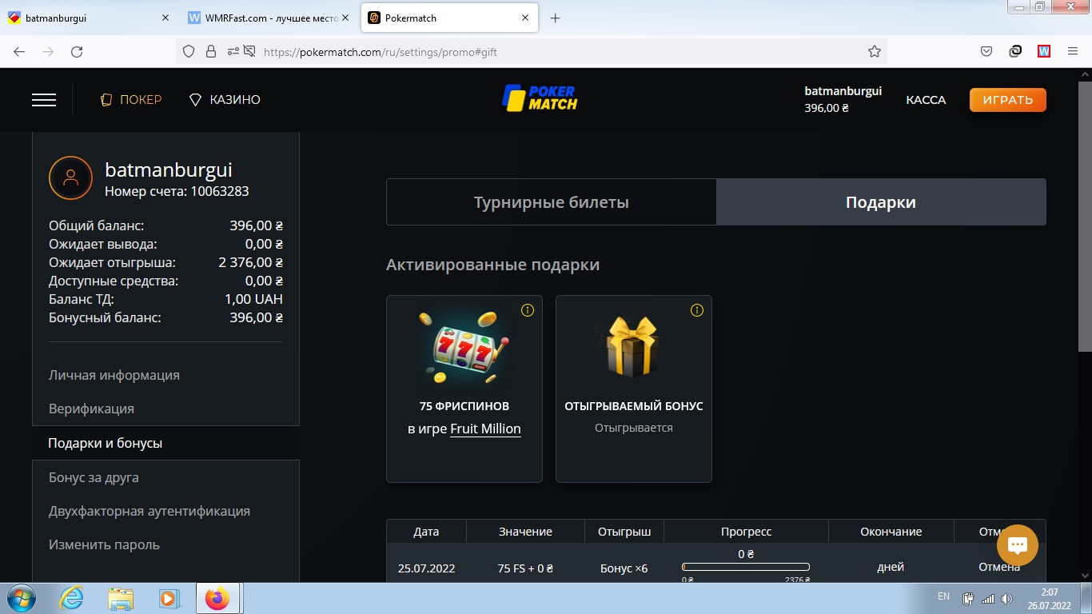
Task: Click the Активированные подарки heading
Action: 492,265
